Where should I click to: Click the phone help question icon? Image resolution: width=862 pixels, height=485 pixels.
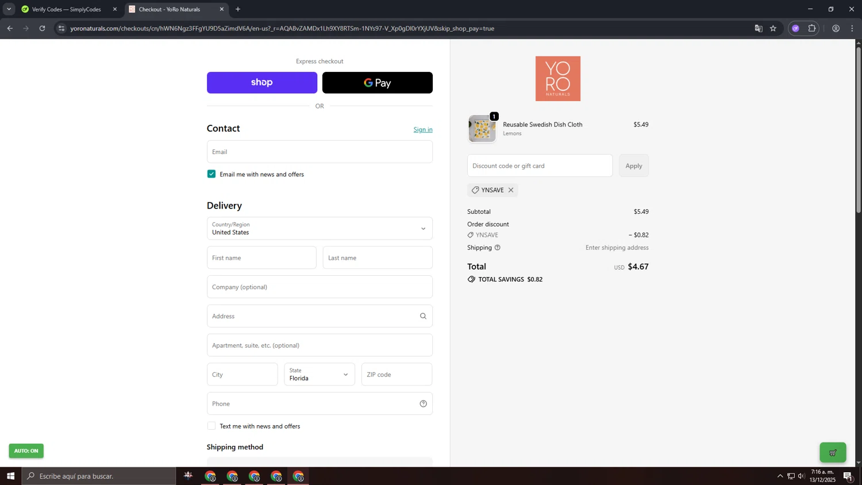tap(424, 404)
